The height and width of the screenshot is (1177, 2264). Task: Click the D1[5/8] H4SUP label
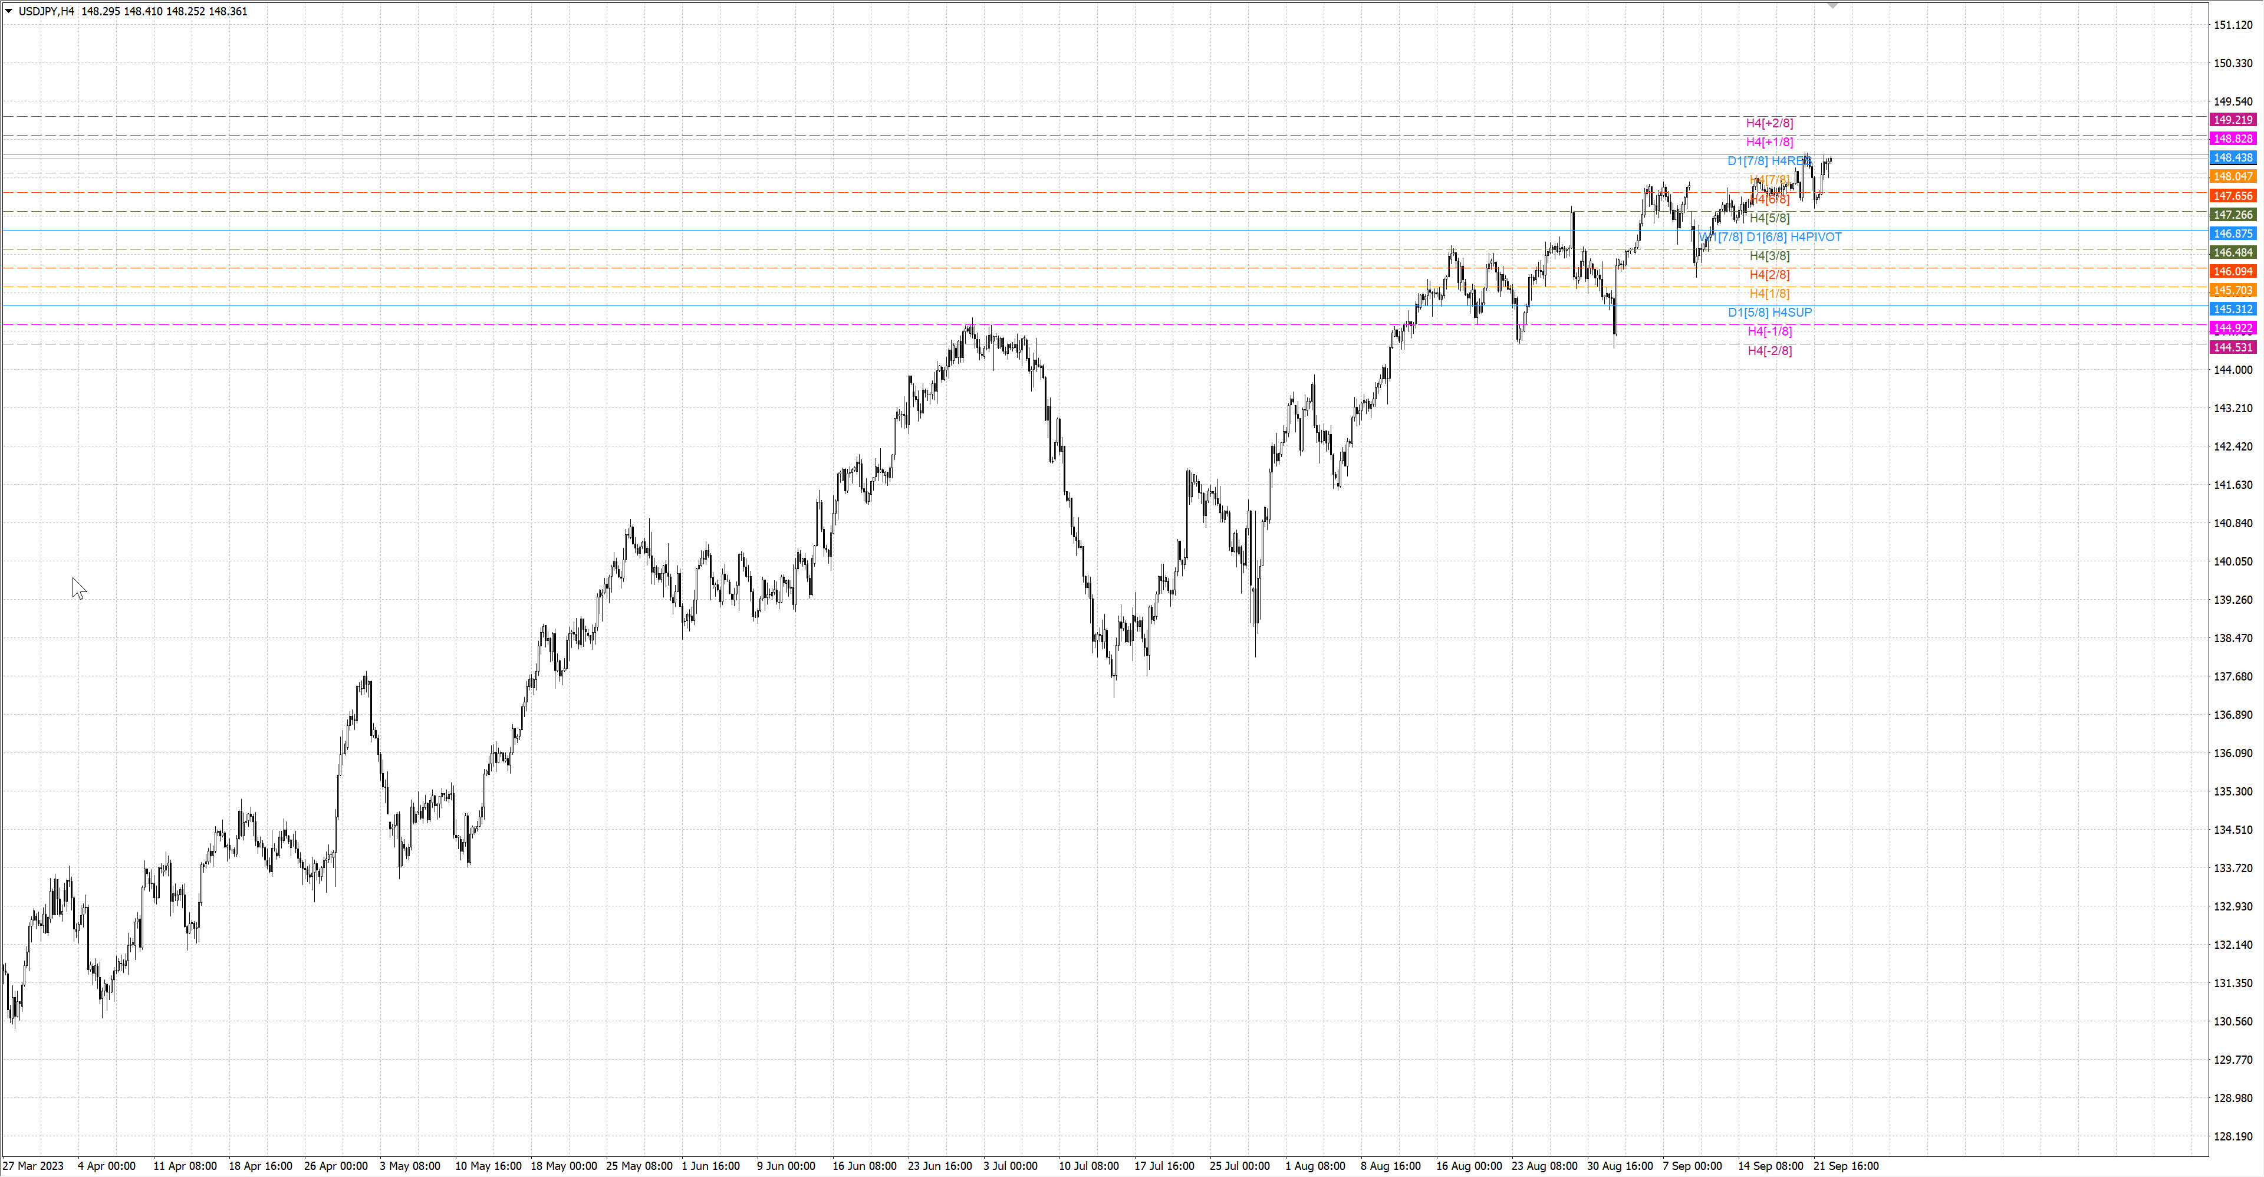[x=1769, y=313]
